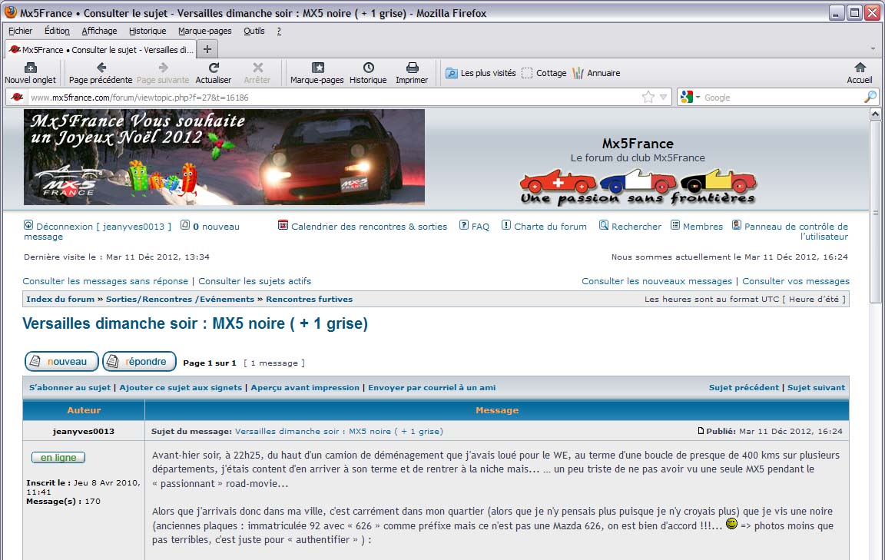This screenshot has width=885, height=560.
Task: Open Historique clock toolbar button
Action: click(368, 74)
